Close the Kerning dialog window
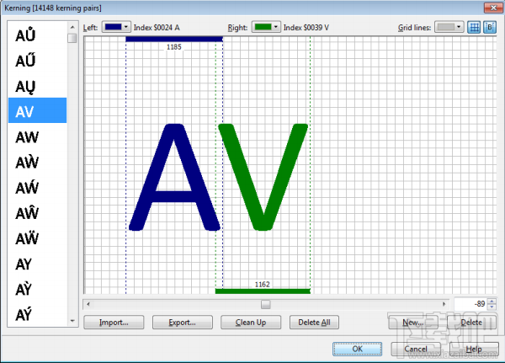Viewport: 505px width, 363px height. pyautogui.click(x=493, y=8)
